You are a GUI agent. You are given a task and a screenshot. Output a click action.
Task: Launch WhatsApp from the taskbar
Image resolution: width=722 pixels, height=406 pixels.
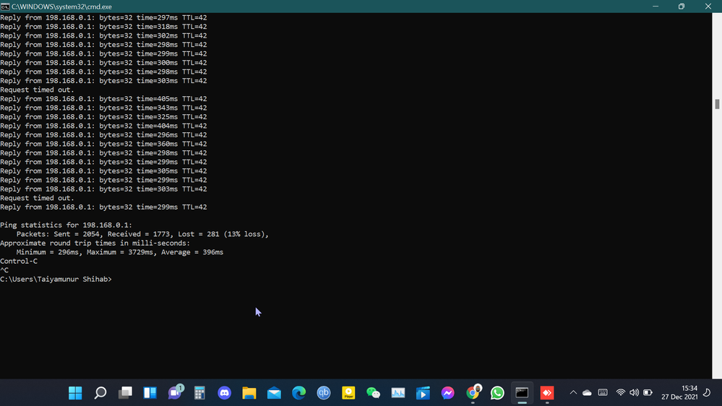pos(497,393)
